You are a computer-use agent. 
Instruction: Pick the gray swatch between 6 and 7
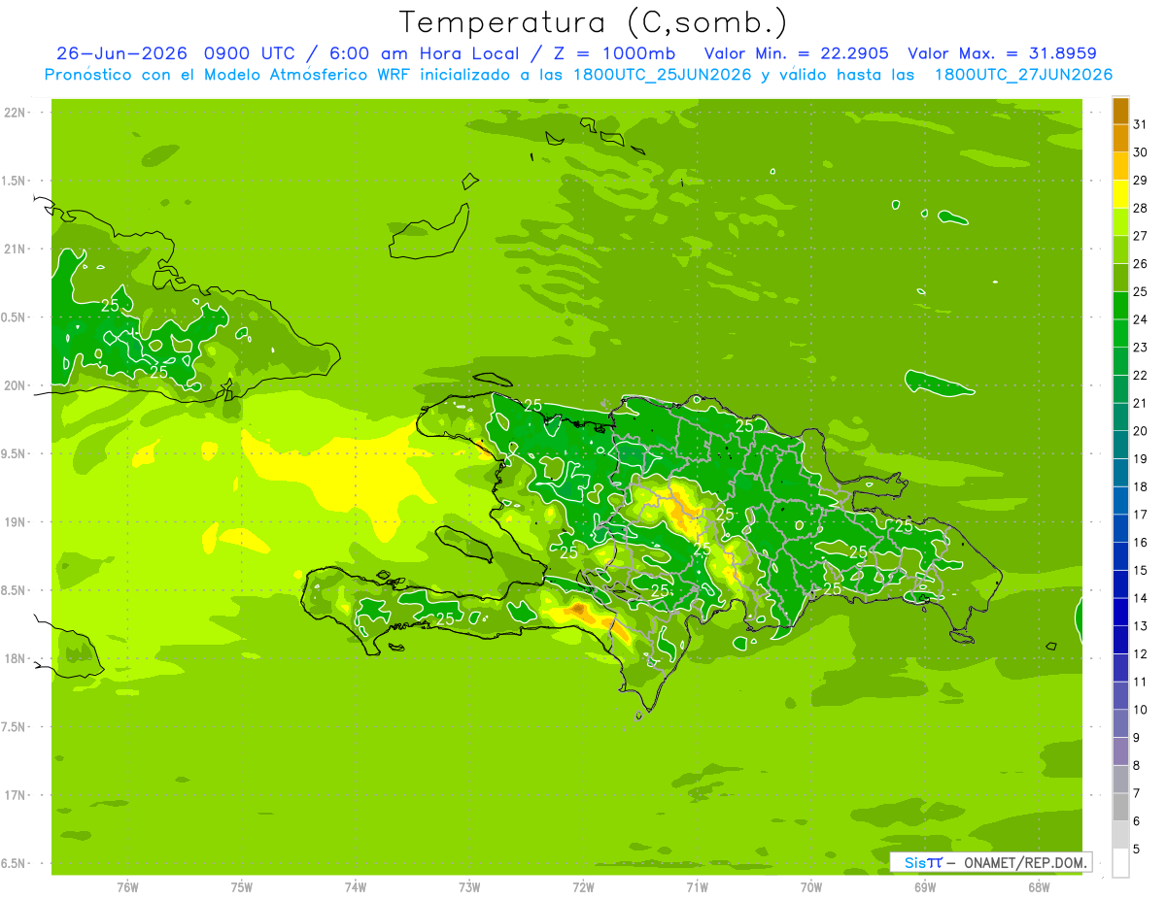(x=1120, y=807)
